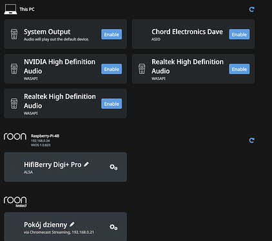Edit Pokój dzienny name with pencil icon

(x=72, y=224)
